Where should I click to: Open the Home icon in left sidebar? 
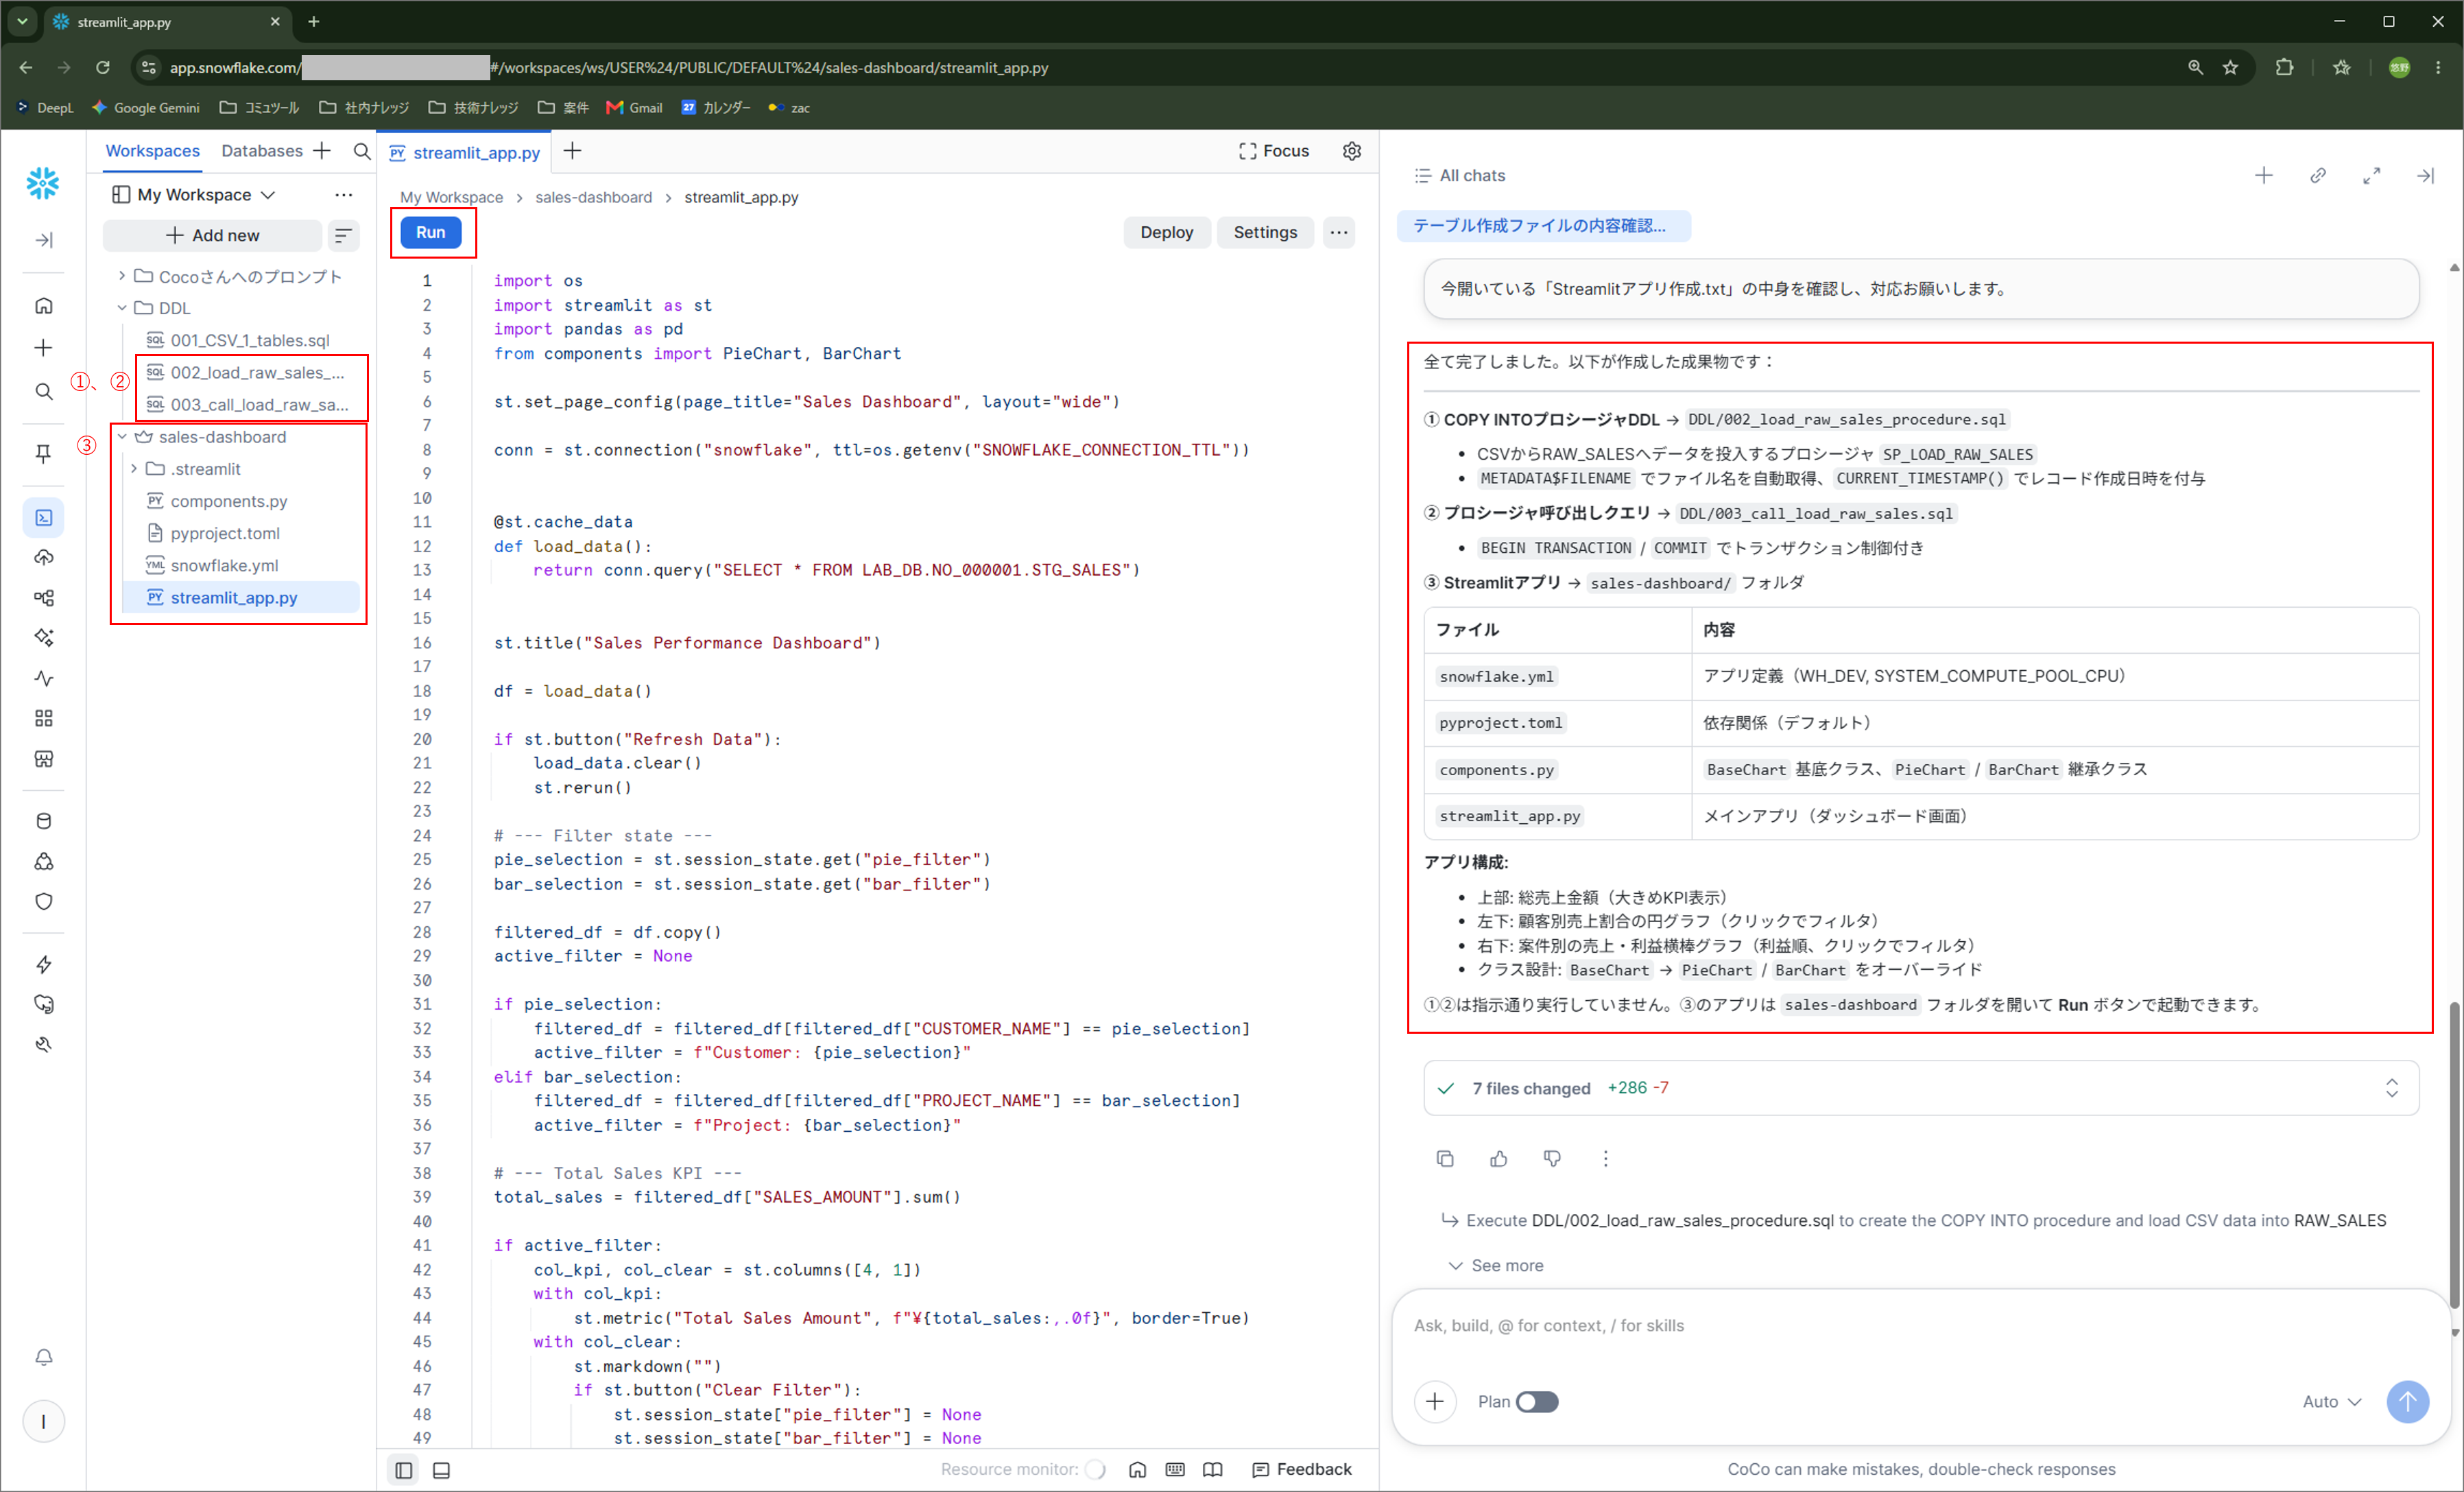click(43, 306)
